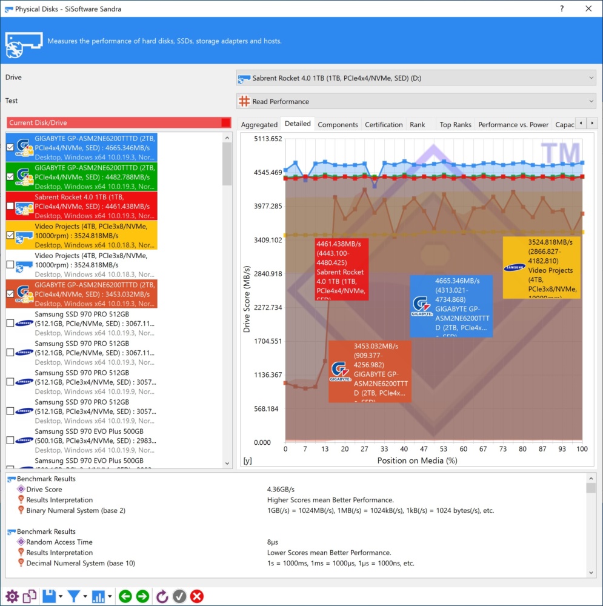Select the Random Access Time result row
The height and width of the screenshot is (606, 603).
(x=298, y=542)
